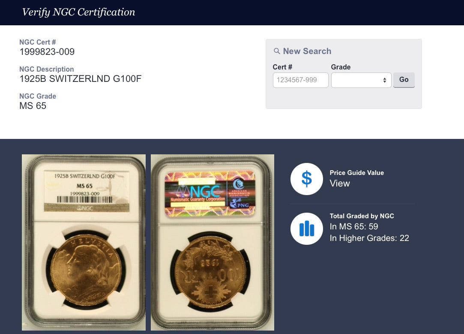The image size is (464, 334).
Task: Click the Go button
Action: [404, 80]
